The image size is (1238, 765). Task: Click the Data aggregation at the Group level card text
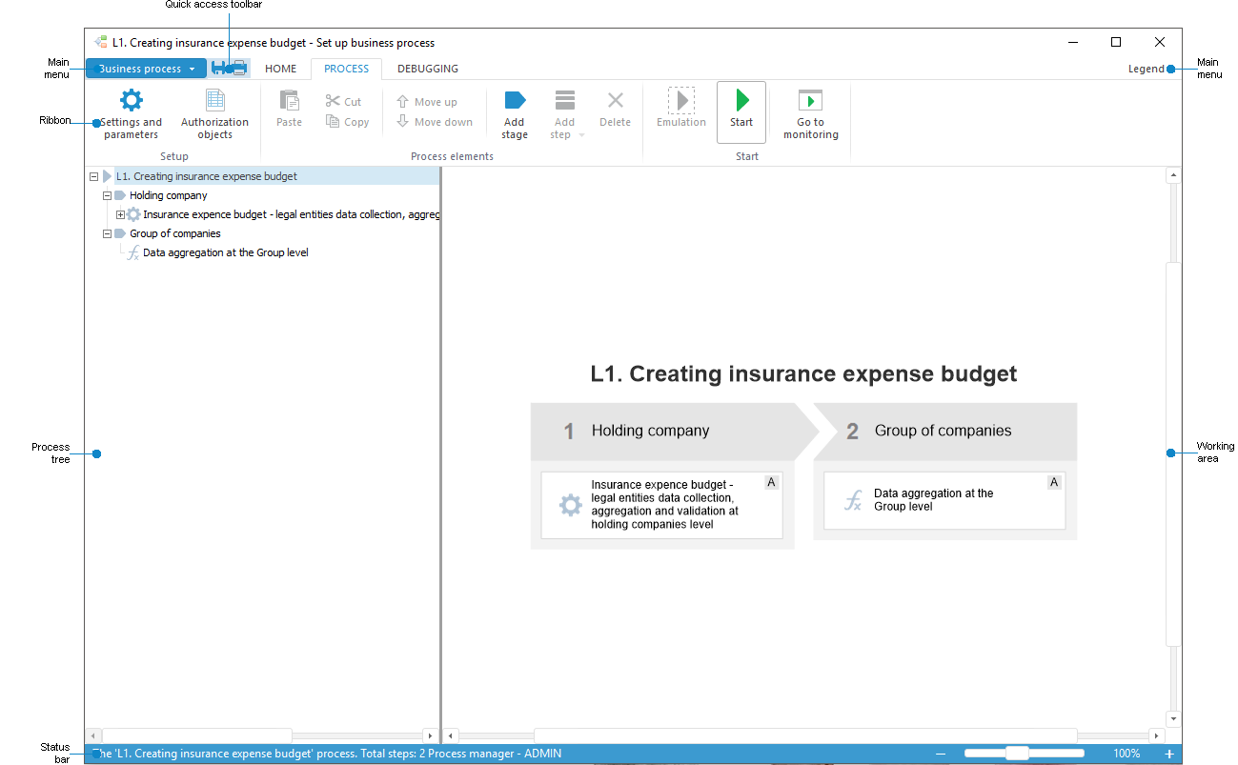pyautogui.click(x=934, y=500)
